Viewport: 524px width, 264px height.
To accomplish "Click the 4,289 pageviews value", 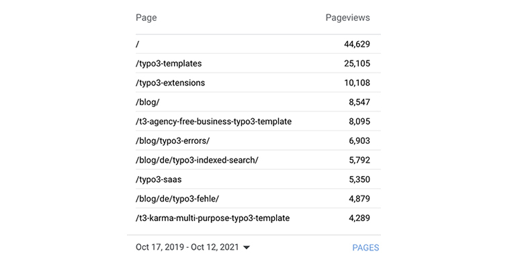I will [359, 218].
